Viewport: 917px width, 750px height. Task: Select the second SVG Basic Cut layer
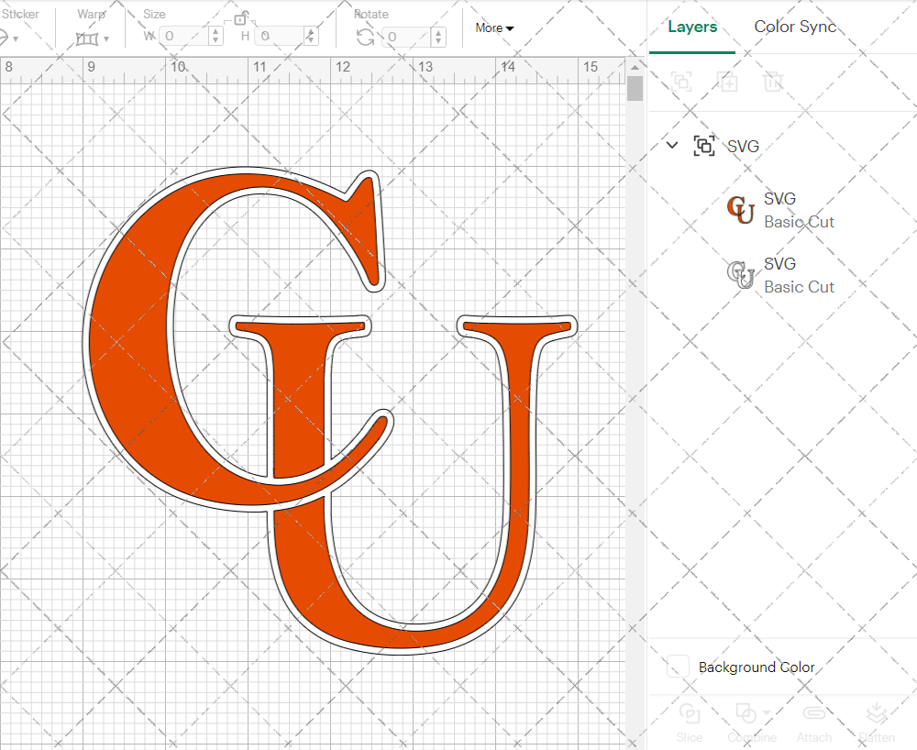coord(740,275)
